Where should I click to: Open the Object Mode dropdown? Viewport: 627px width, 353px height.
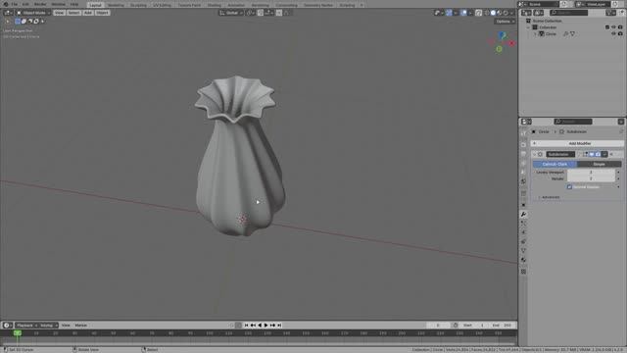(x=33, y=13)
